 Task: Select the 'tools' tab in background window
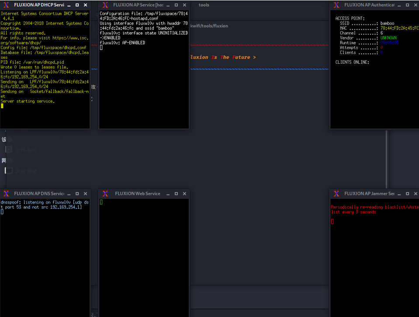[x=204, y=5]
